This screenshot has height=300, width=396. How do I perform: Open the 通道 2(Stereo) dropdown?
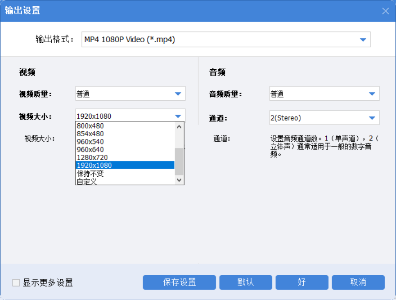tap(324, 118)
